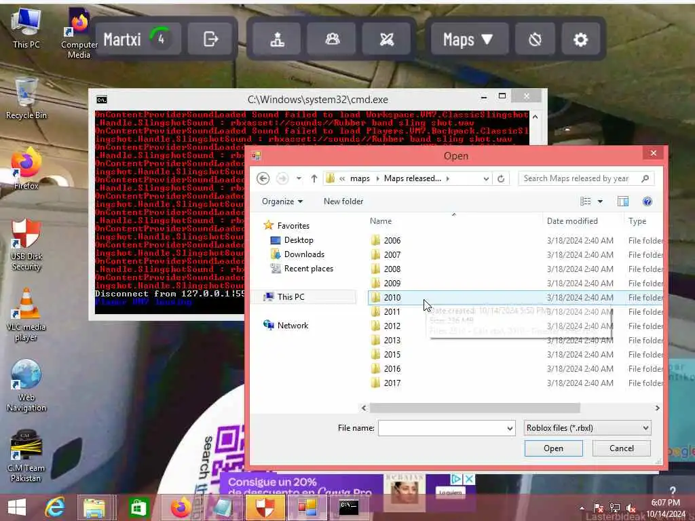
Task: Click maps in the address breadcrumb
Action: point(360,178)
